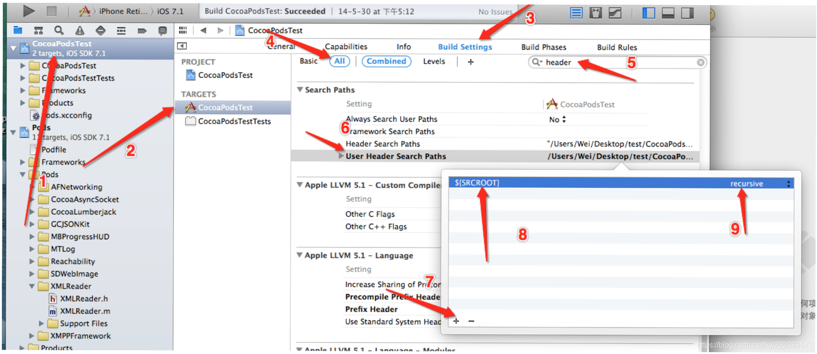Image resolution: width=817 pixels, height=354 pixels.
Task: Add a path with the popup plus button
Action: click(456, 321)
